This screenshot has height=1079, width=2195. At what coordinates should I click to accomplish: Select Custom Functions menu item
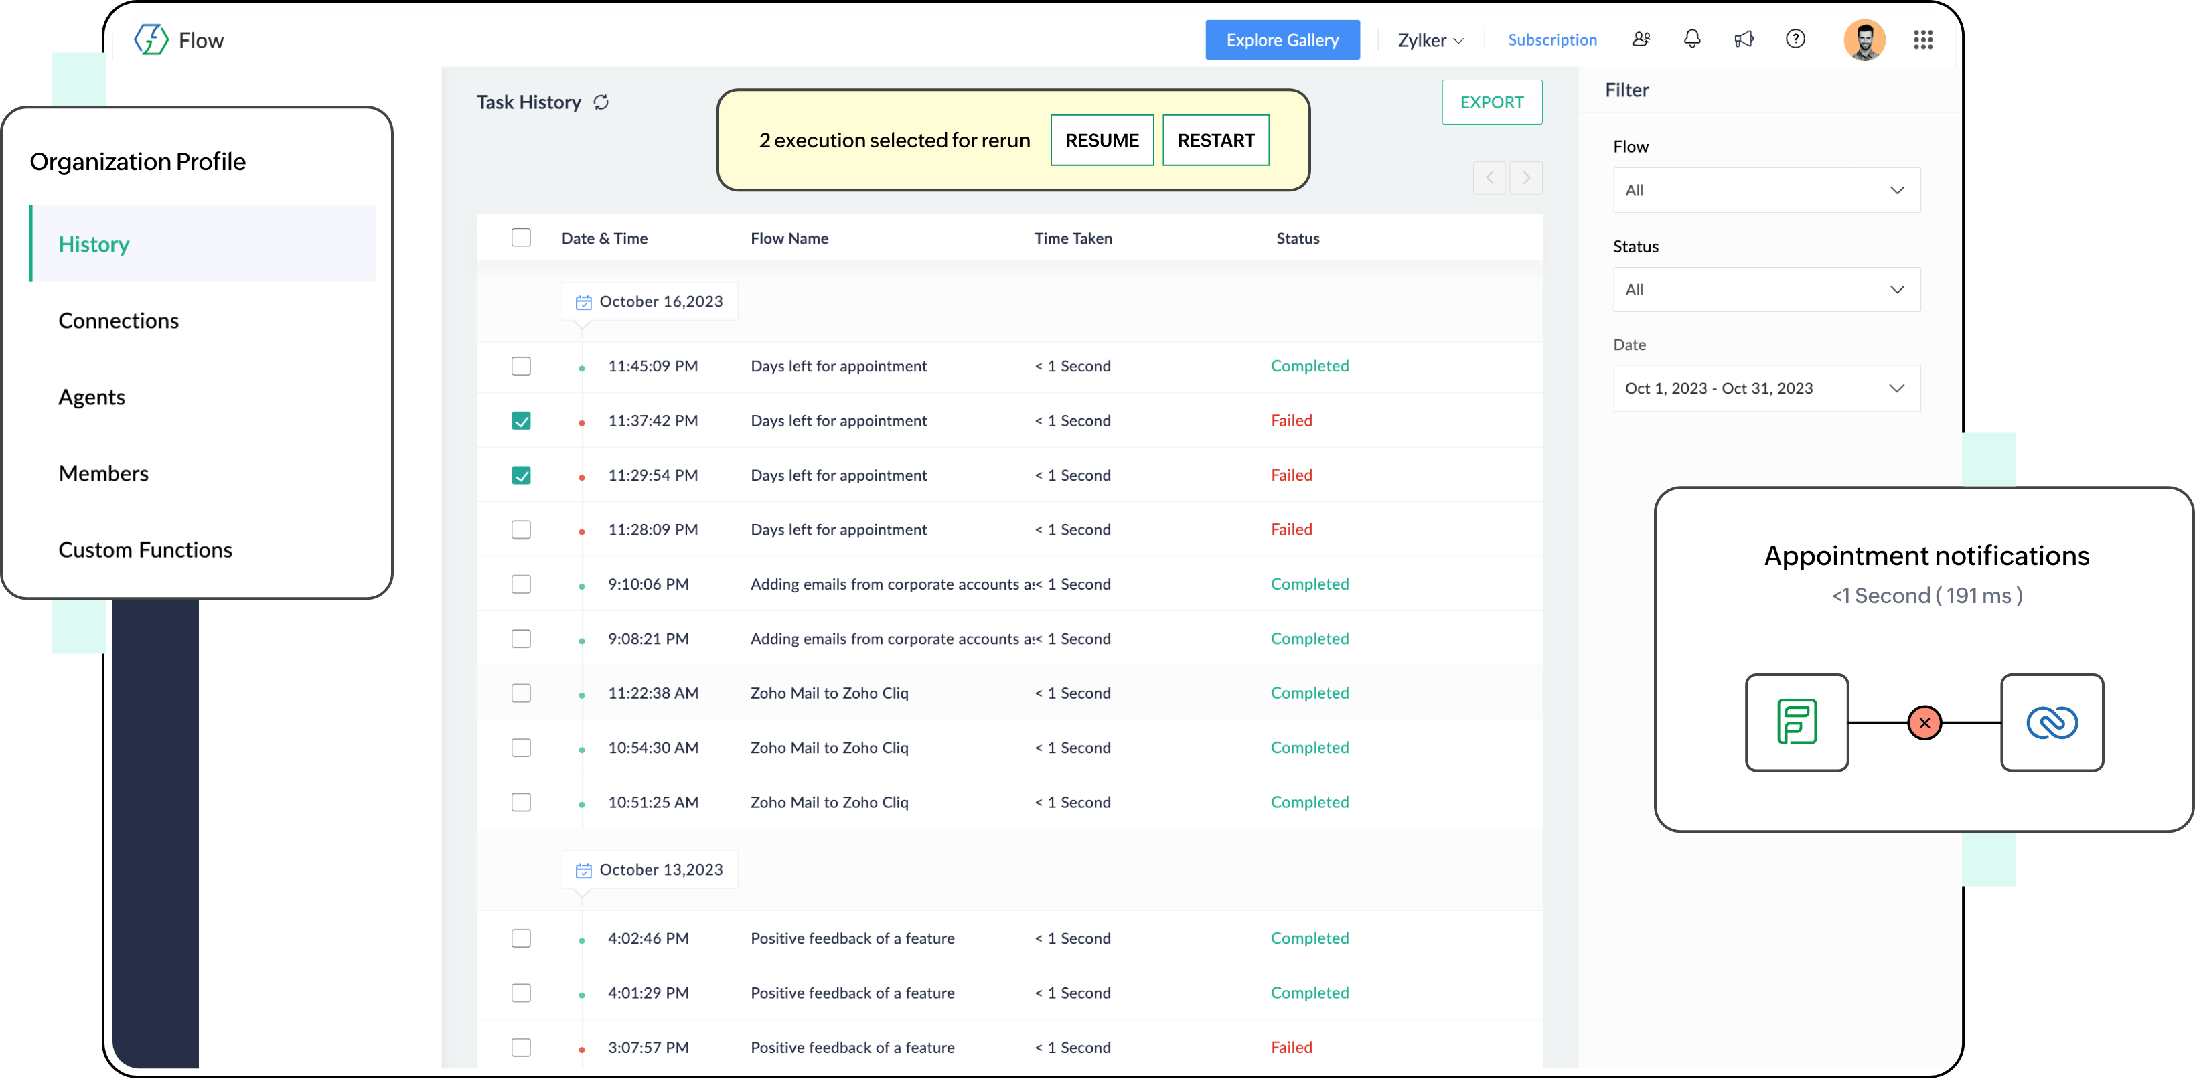(145, 550)
